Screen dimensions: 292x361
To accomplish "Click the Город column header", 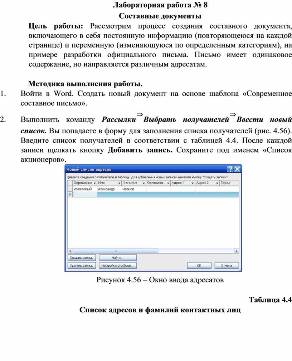I will (229, 183).
